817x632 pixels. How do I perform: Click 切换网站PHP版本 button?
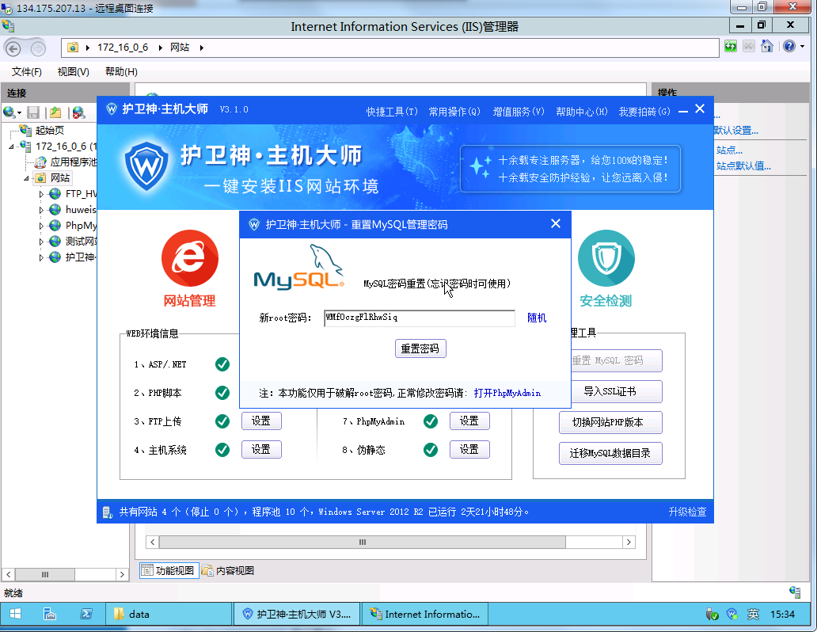pyautogui.click(x=610, y=422)
